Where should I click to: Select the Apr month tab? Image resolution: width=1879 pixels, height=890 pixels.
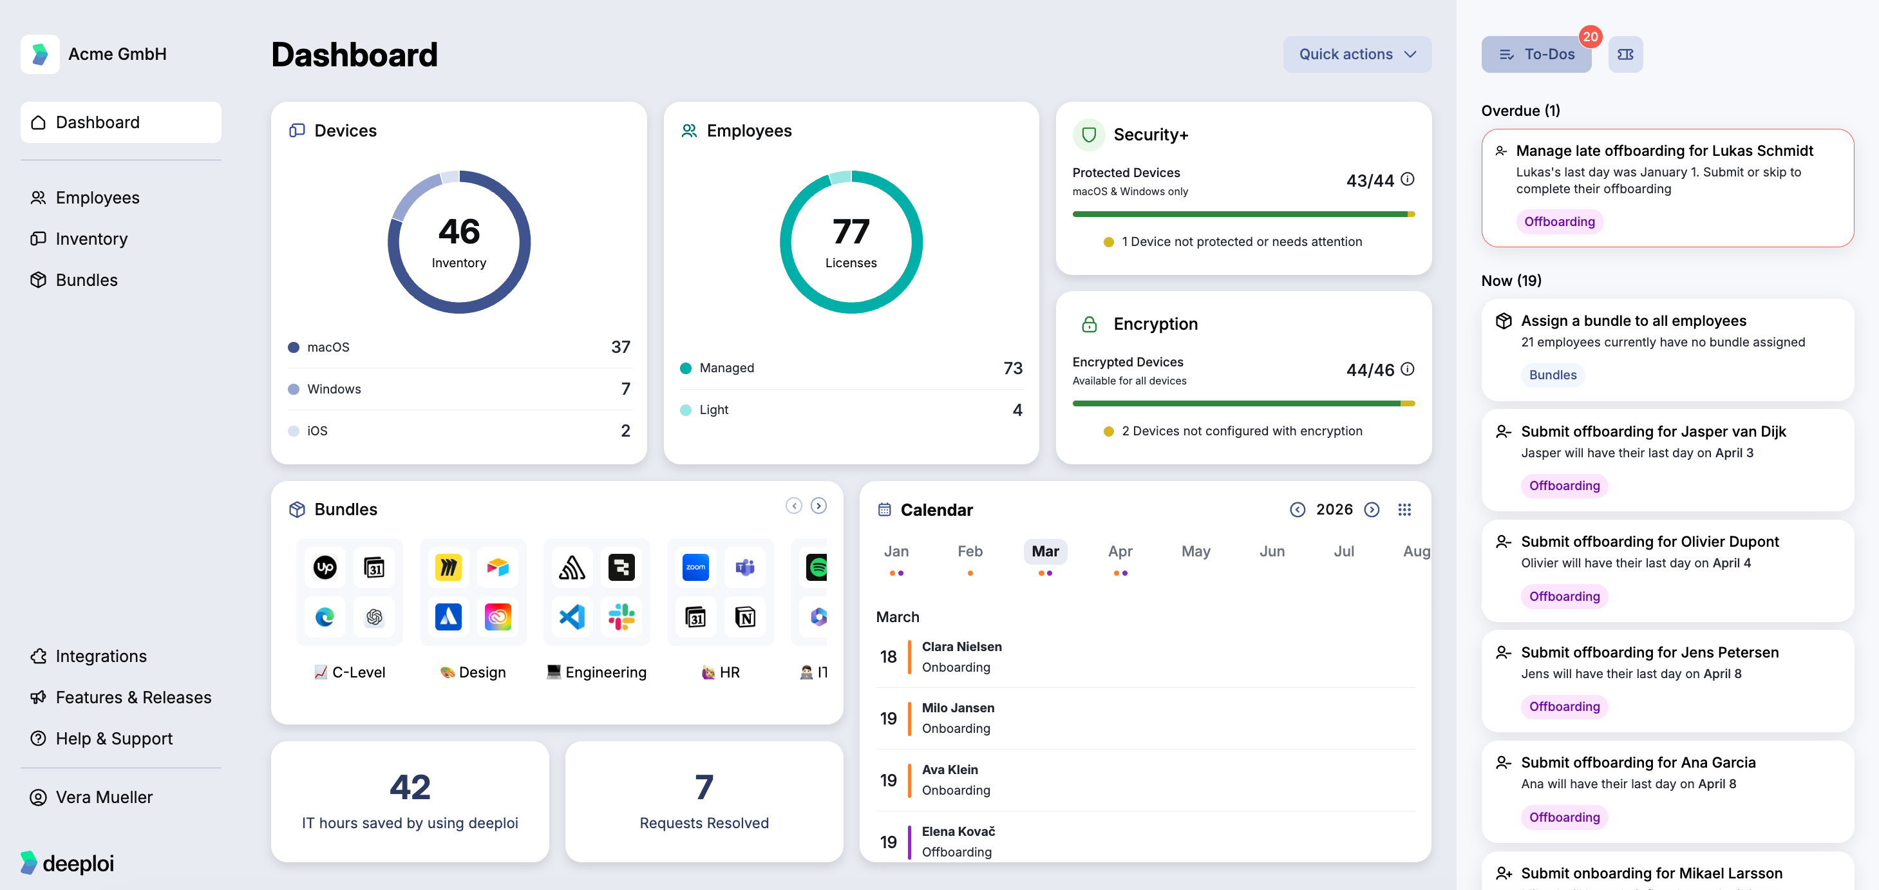click(x=1119, y=551)
